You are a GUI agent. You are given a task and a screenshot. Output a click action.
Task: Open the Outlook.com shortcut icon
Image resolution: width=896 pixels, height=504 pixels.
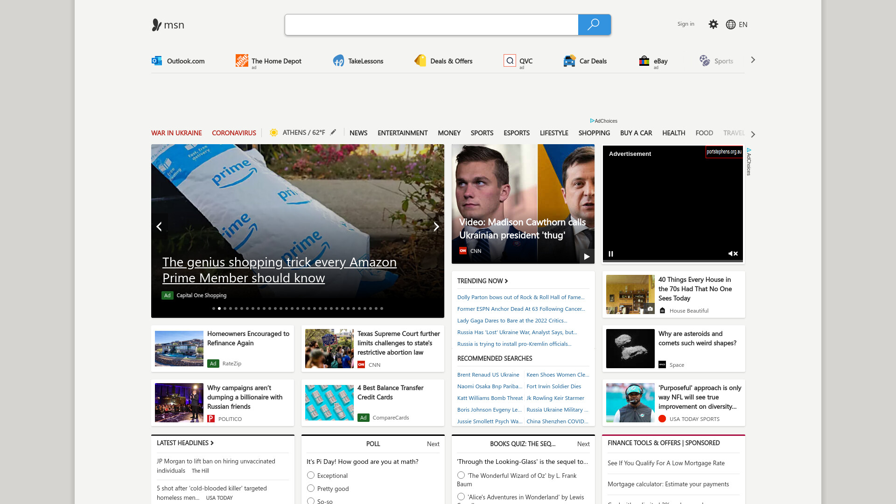157,61
